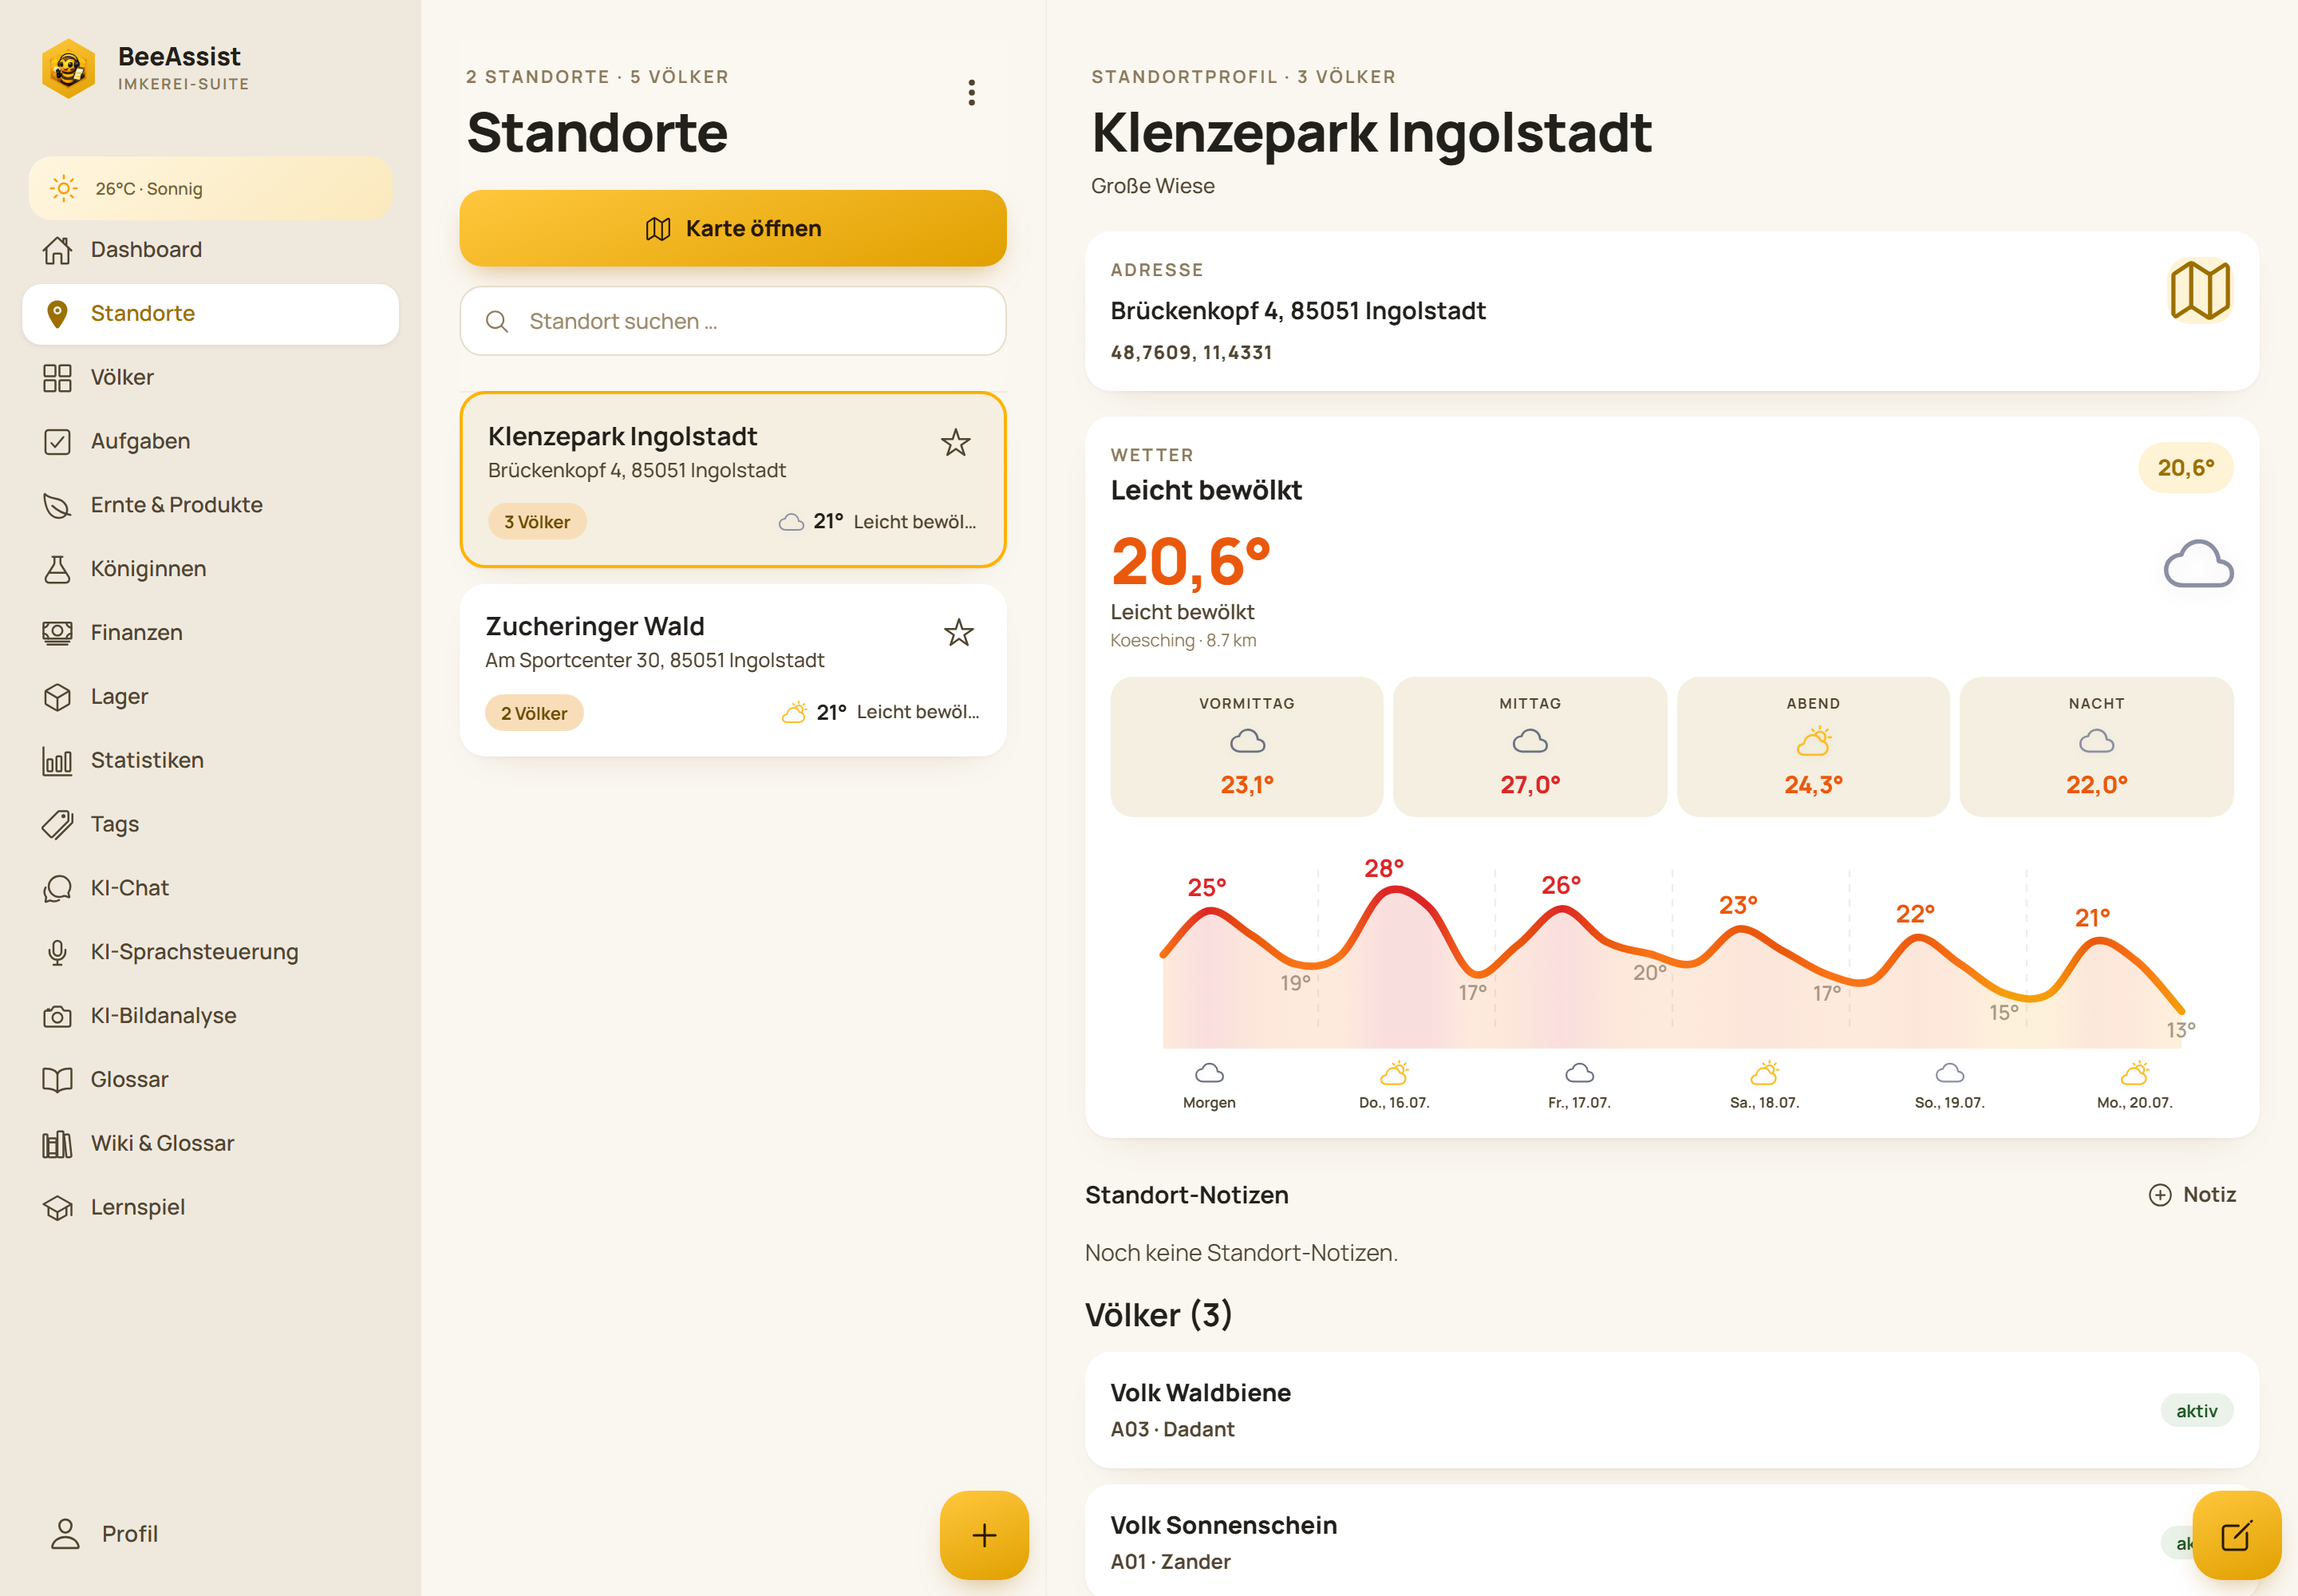Image resolution: width=2298 pixels, height=1596 pixels.
Task: Click the KI-Bildanalyse camera icon
Action: pos(57,1017)
